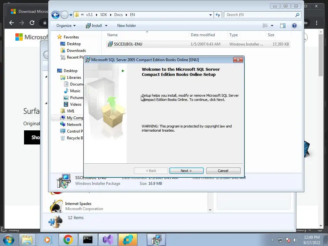Select the Desktop root tree node

70,71
